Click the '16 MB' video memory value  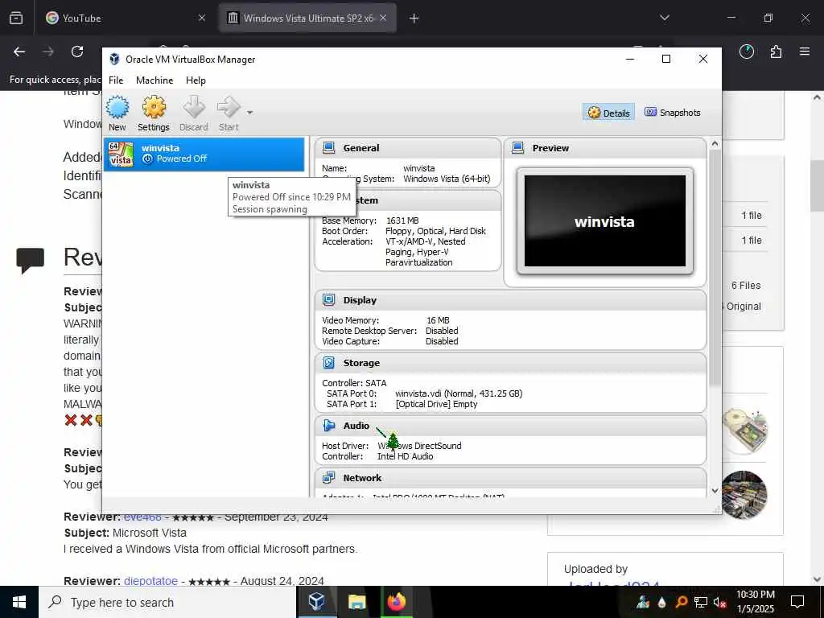438,320
